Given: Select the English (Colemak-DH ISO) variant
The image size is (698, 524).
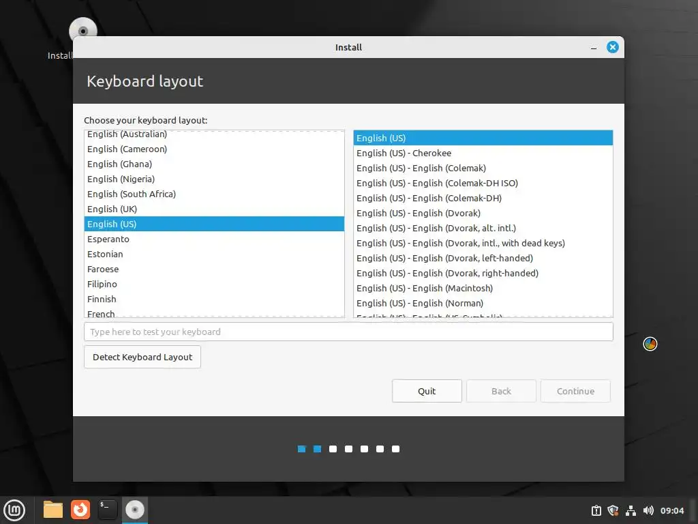Looking at the screenshot, I should click(483, 183).
